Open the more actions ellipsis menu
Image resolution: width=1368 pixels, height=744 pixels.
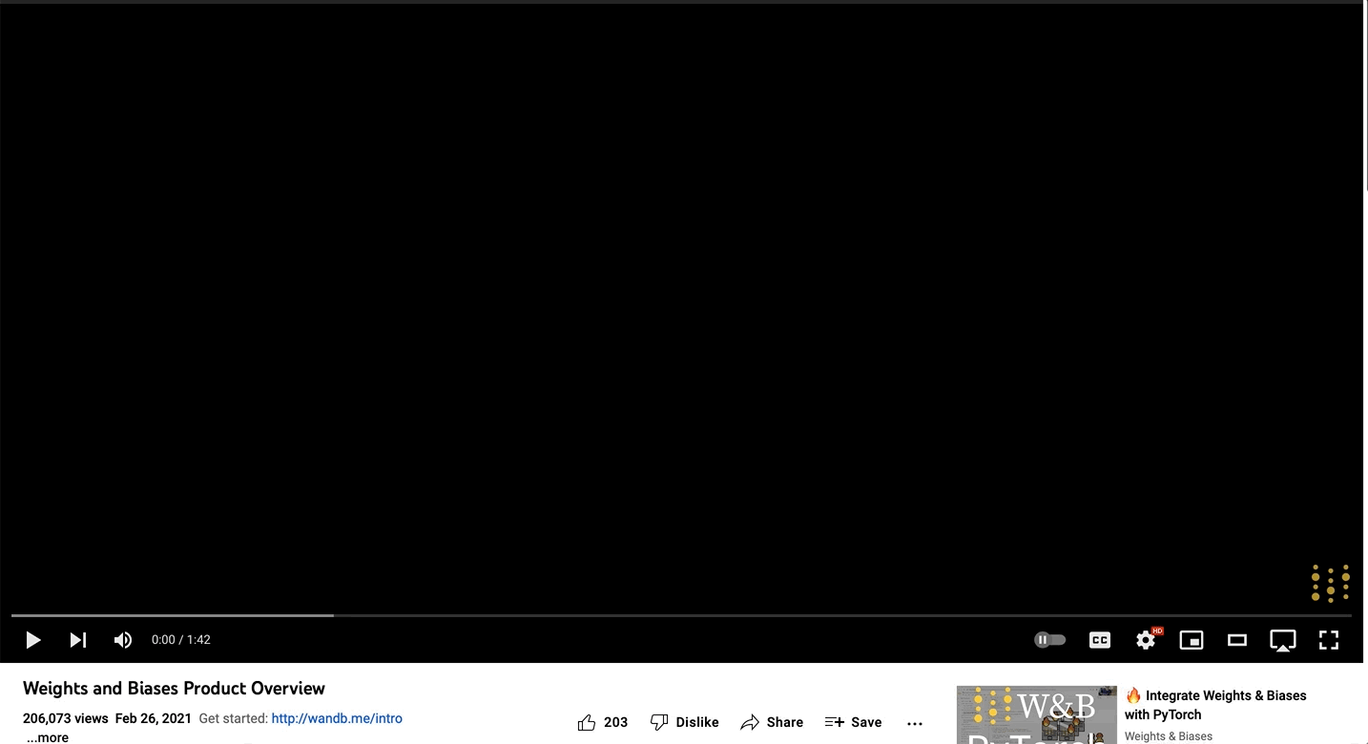tap(915, 723)
